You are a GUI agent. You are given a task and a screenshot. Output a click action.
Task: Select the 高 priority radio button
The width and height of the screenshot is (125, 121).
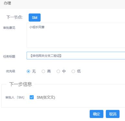43,71
